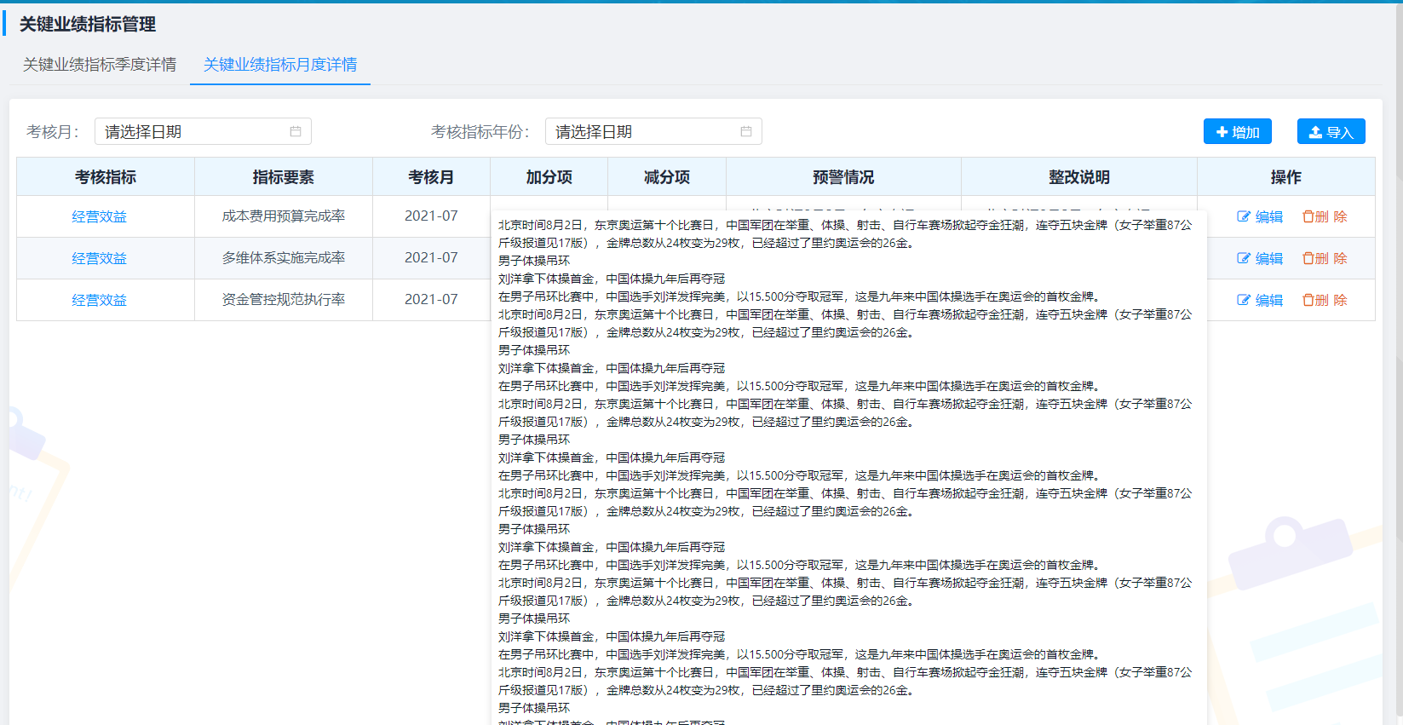Edit the 资金管控规范执行率 row
1403x725 pixels.
coord(1260,300)
